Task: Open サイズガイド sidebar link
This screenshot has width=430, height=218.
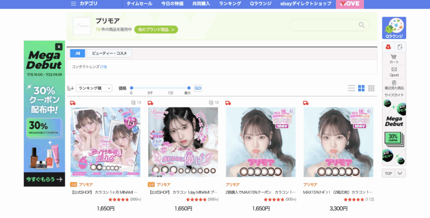Action: click(x=394, y=95)
